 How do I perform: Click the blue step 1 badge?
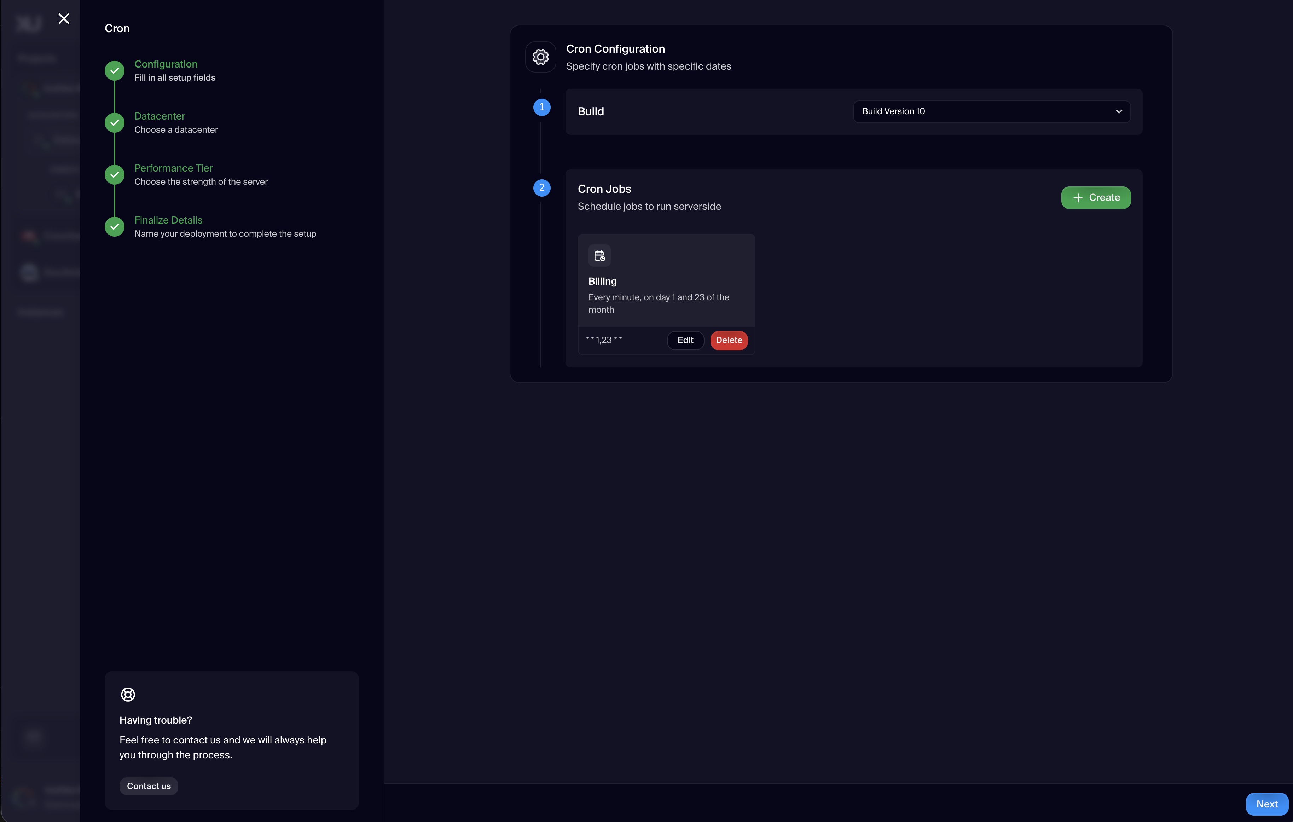click(541, 108)
